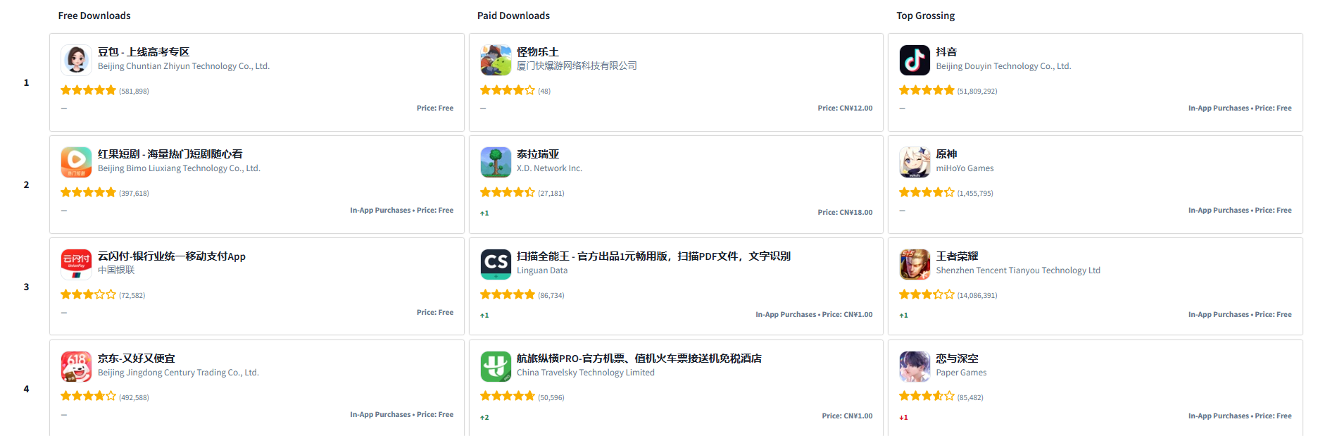Open 豆包 - 上线高考专区 title link
This screenshot has height=436, width=1318.
pyautogui.click(x=144, y=52)
